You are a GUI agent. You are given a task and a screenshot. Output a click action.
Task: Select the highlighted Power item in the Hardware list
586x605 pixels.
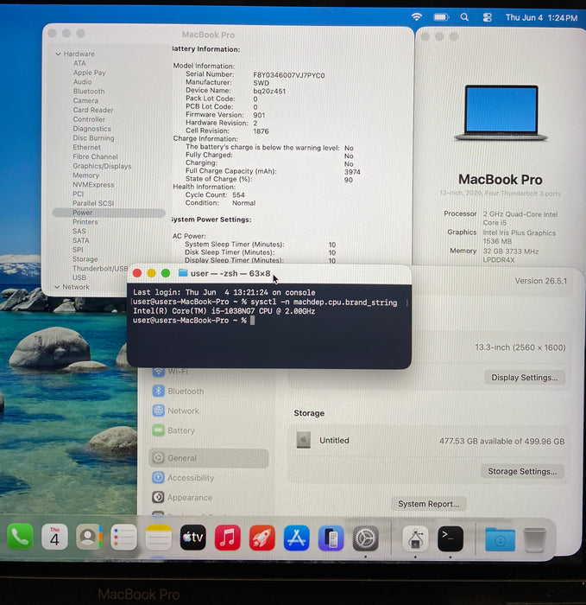click(x=109, y=213)
